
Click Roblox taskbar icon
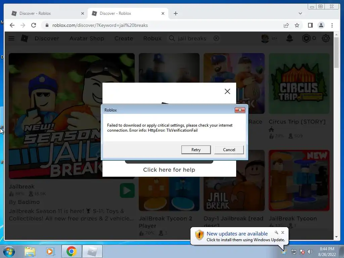(x=92, y=251)
